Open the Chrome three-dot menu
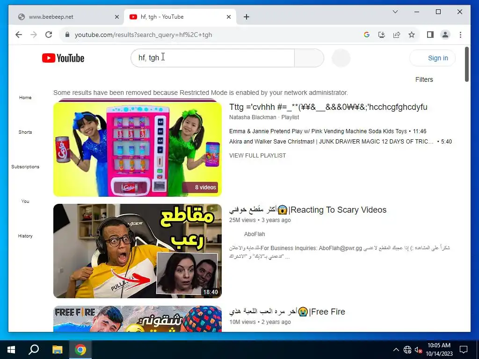Screen dimensions: 479x359 click(x=460, y=35)
